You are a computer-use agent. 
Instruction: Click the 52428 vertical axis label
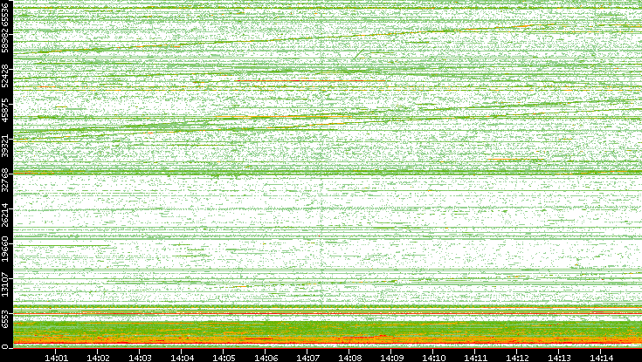coord(4,78)
